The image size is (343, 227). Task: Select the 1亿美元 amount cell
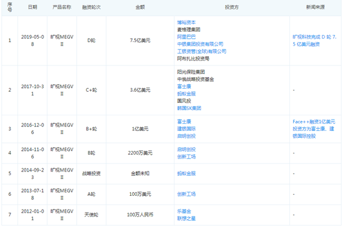coord(140,129)
